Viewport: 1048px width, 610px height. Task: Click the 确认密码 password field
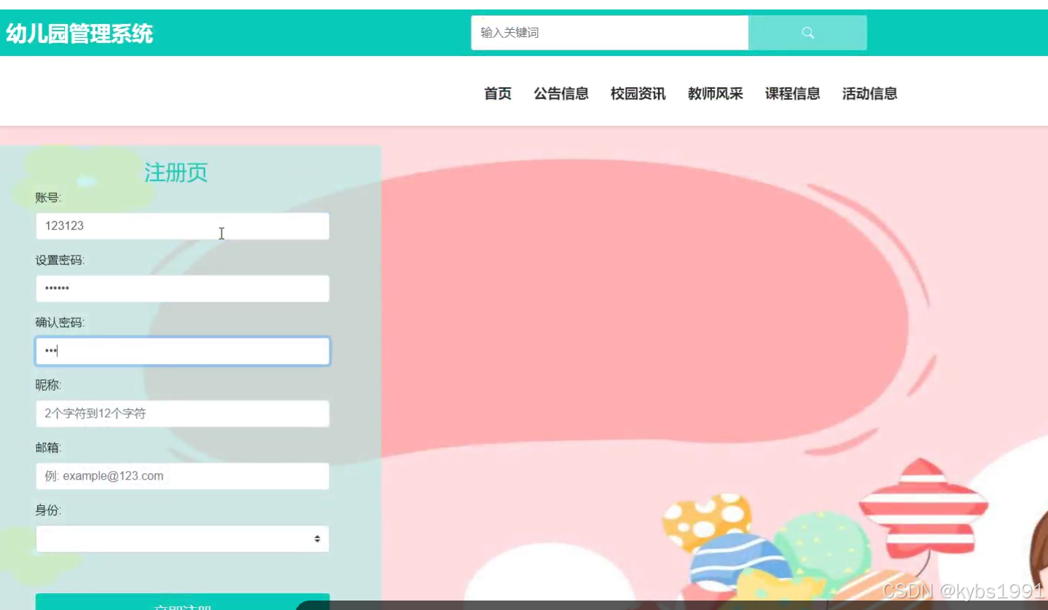pos(182,351)
